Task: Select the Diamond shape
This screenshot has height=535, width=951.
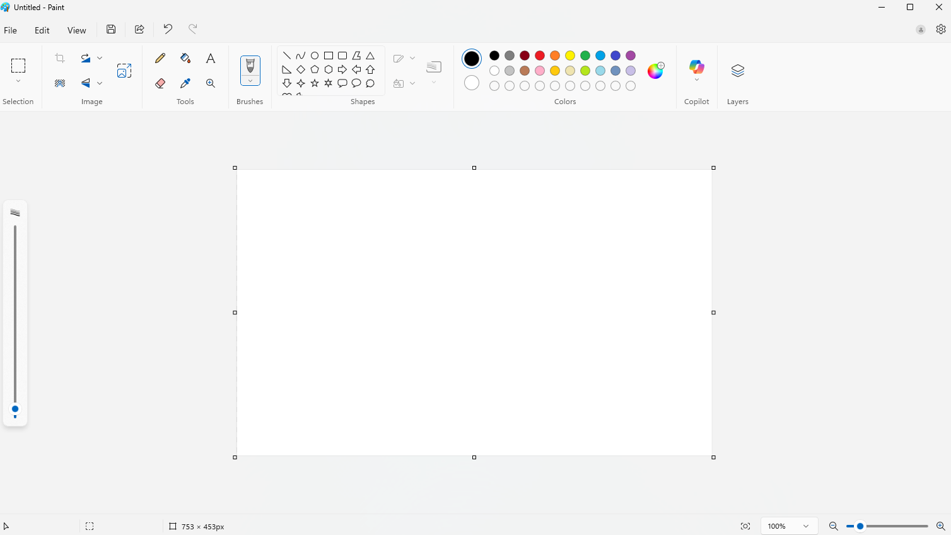Action: 301,69
